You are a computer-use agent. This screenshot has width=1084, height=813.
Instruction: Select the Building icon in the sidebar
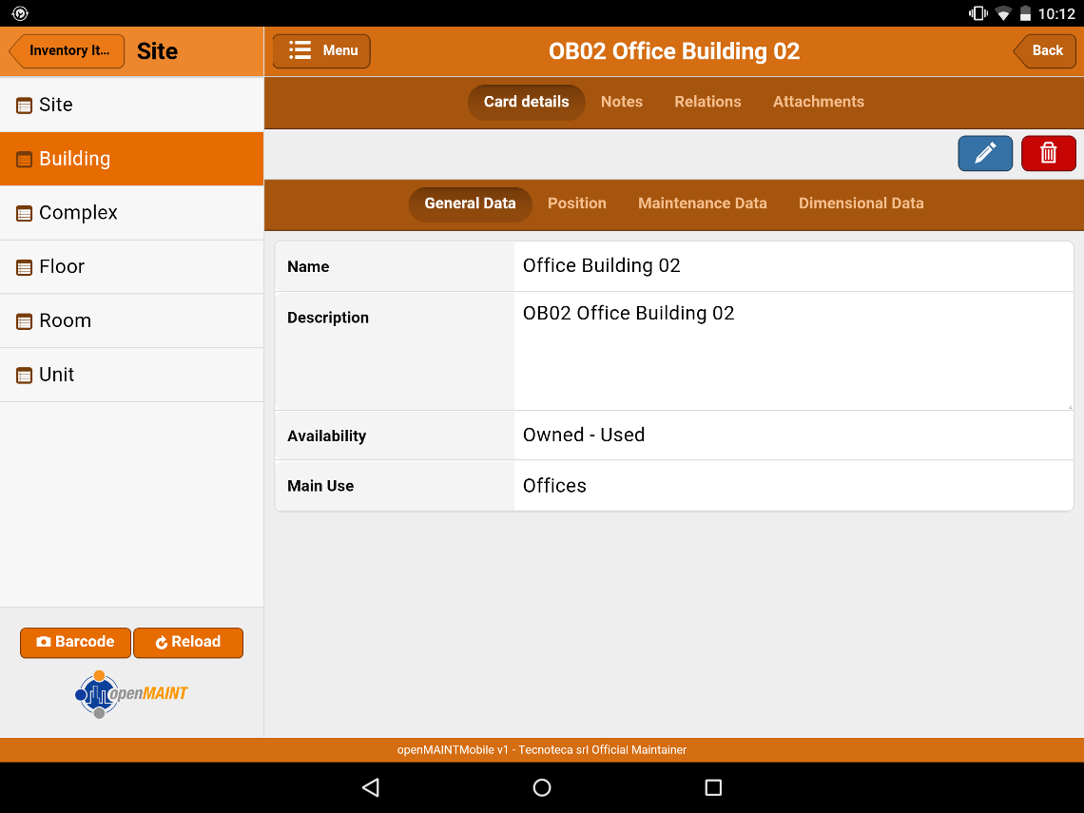[23, 159]
